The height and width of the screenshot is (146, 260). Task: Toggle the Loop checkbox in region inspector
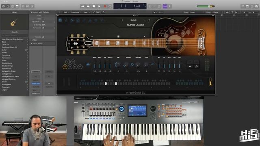(42, 19)
